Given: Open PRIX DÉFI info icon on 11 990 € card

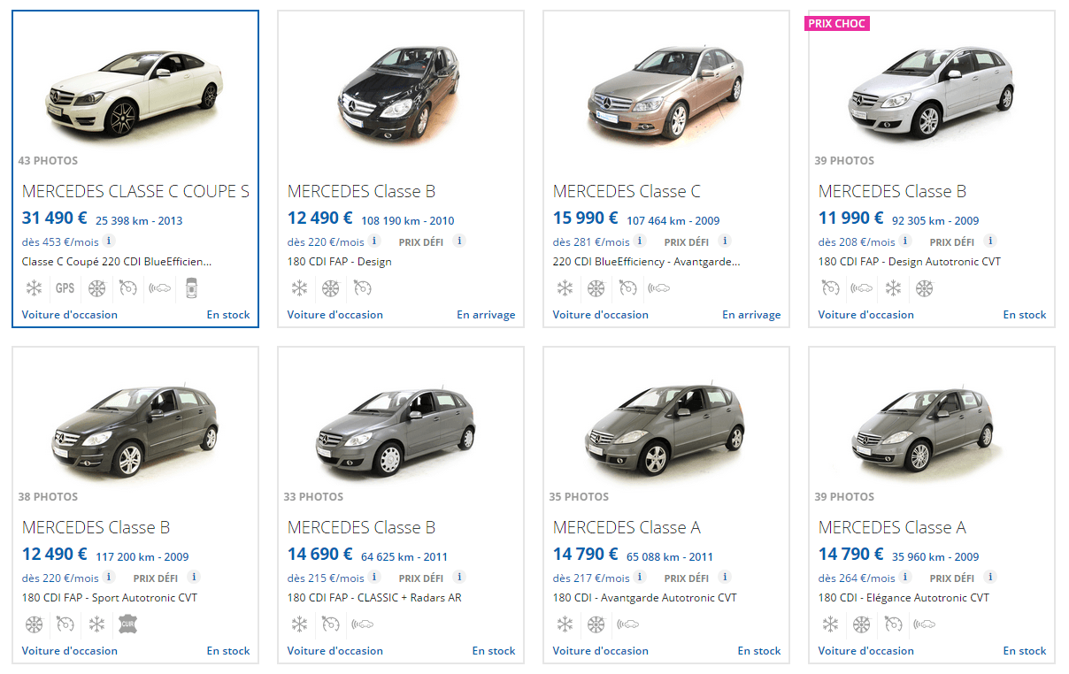Looking at the screenshot, I should coord(990,241).
